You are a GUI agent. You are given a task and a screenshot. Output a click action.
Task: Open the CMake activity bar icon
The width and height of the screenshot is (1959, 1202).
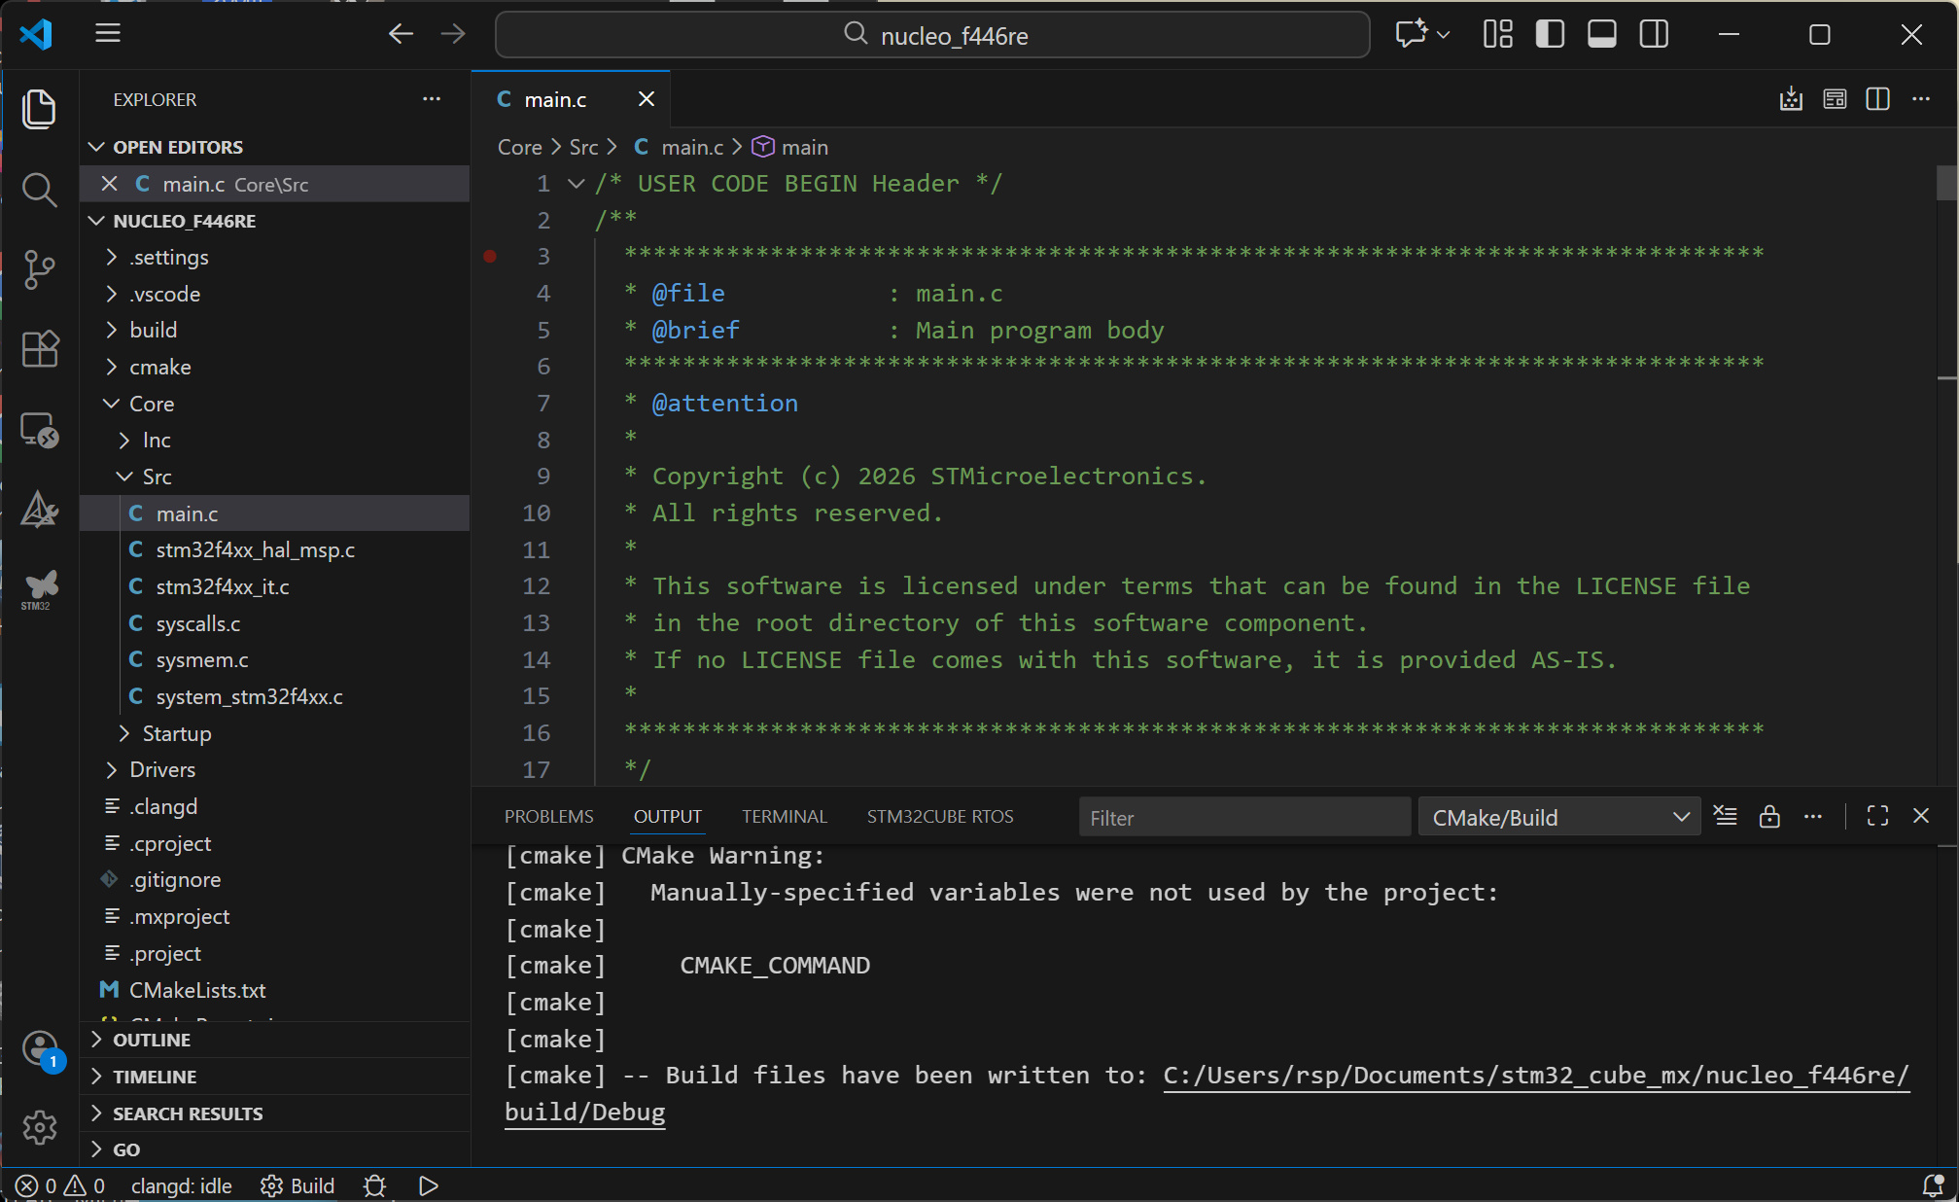[x=39, y=510]
